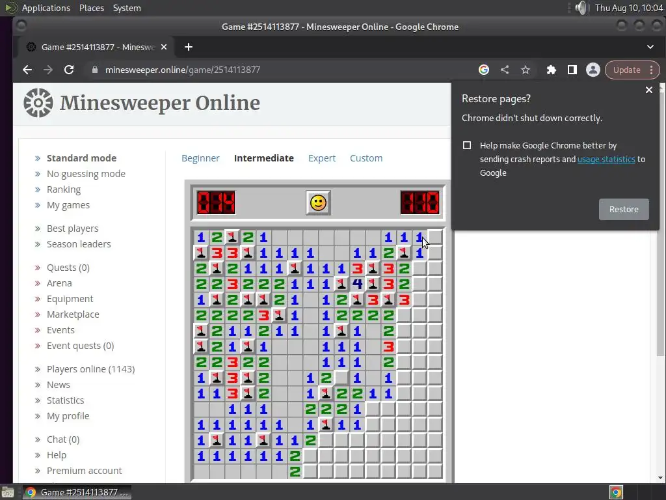
Task: Open Season leaders page
Action: (x=79, y=244)
